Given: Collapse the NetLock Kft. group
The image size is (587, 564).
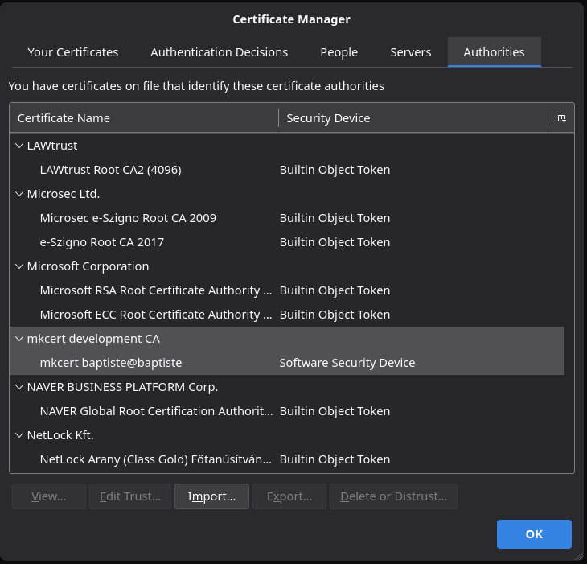Looking at the screenshot, I should coord(19,435).
